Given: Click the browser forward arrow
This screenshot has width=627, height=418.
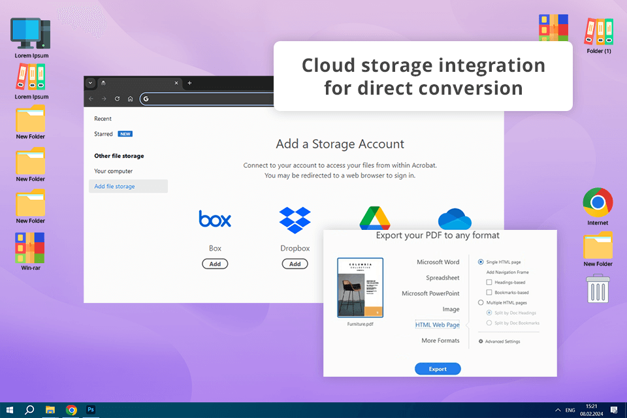Looking at the screenshot, I should (104, 99).
